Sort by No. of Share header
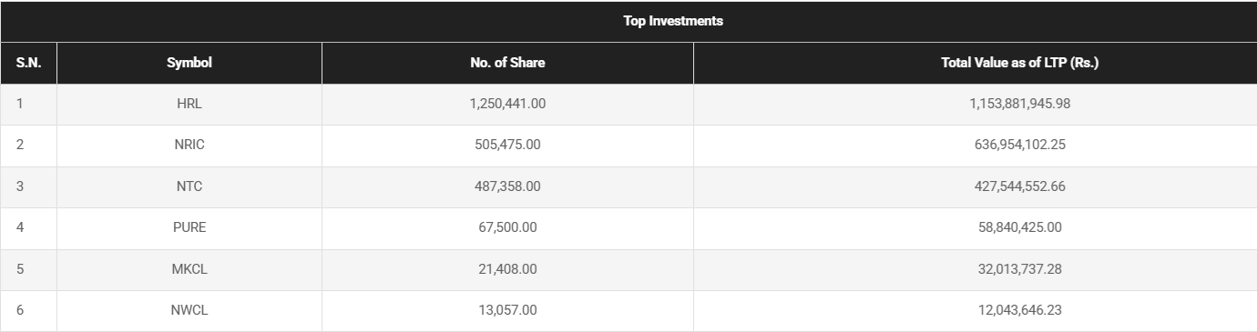The height and width of the screenshot is (332, 1257). coord(507,63)
